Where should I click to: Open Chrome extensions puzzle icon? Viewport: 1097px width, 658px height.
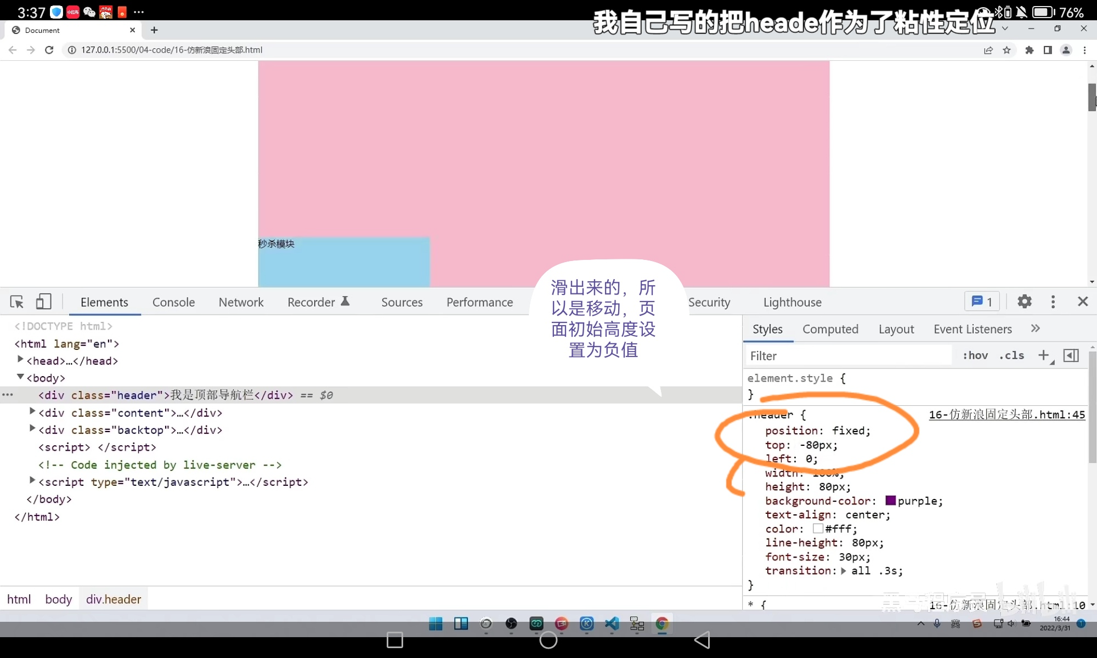pyautogui.click(x=1029, y=50)
